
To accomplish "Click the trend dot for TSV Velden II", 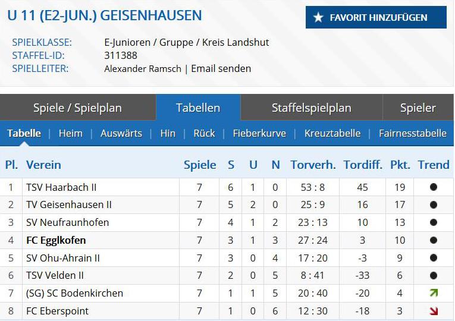I will (x=434, y=275).
